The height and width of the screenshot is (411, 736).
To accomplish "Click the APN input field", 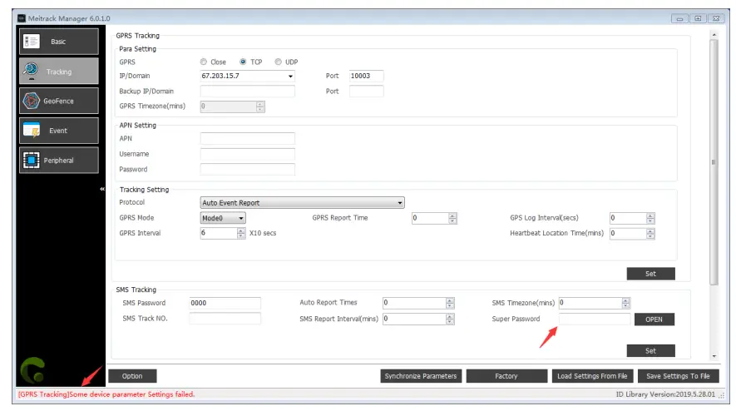I will click(x=247, y=139).
